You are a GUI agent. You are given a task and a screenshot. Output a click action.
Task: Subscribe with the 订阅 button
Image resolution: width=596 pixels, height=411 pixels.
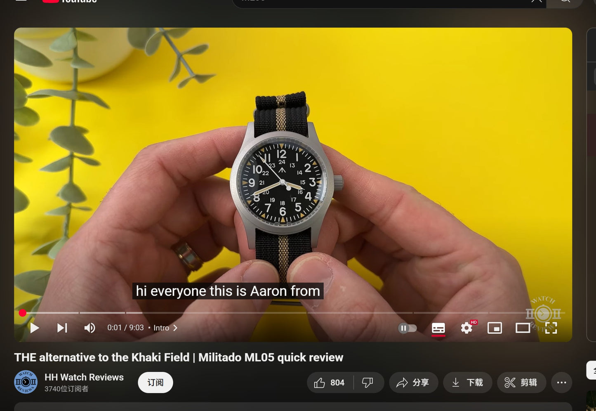(x=155, y=383)
